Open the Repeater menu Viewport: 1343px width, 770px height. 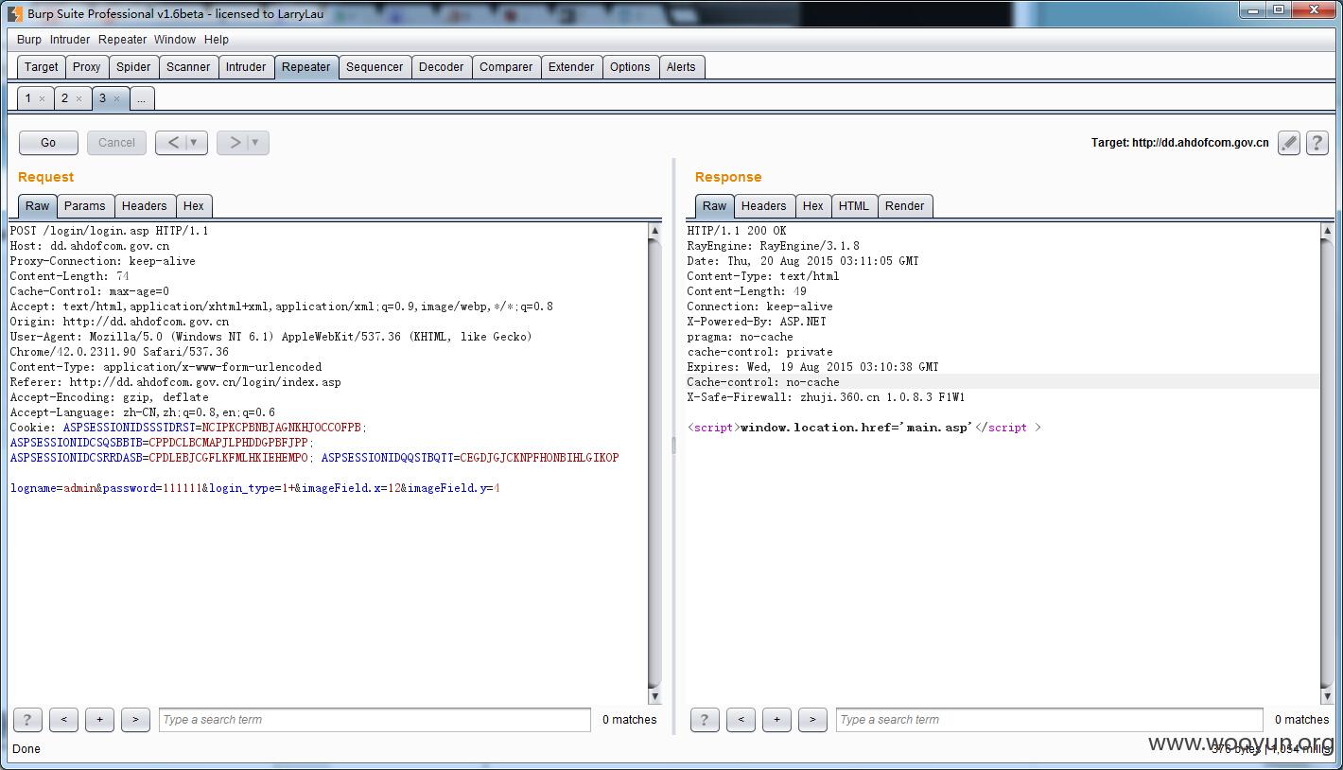click(123, 40)
